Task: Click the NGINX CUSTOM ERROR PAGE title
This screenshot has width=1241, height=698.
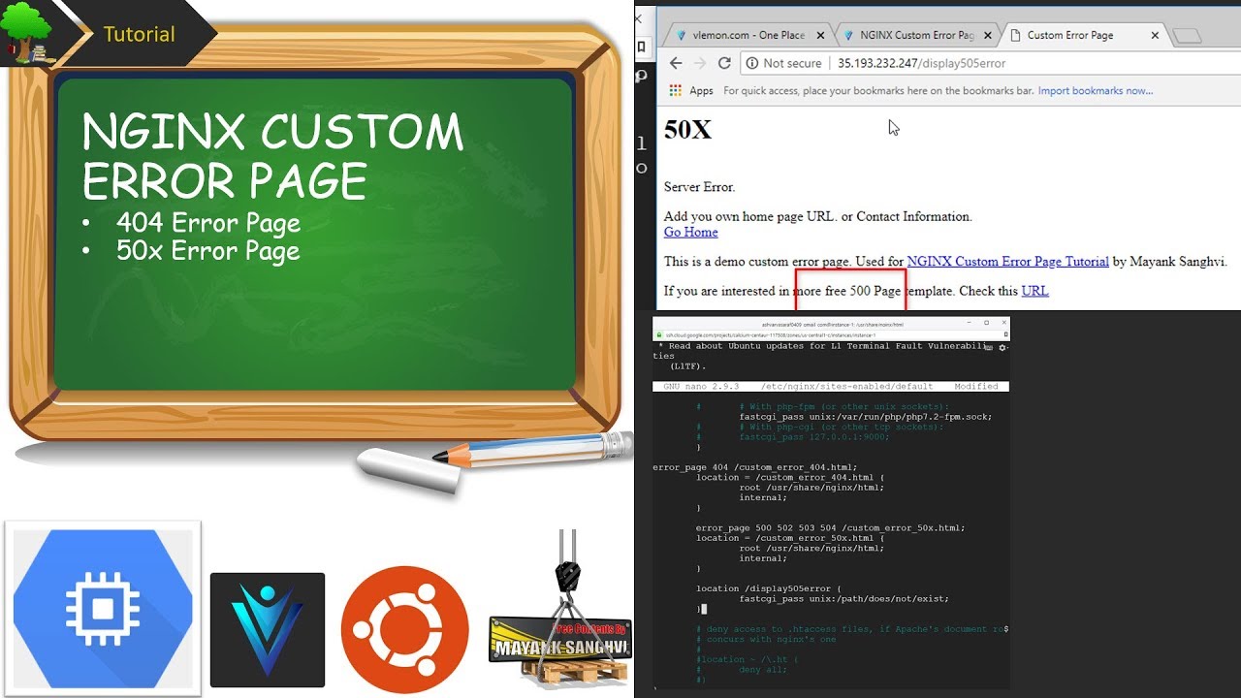Action: (273, 157)
